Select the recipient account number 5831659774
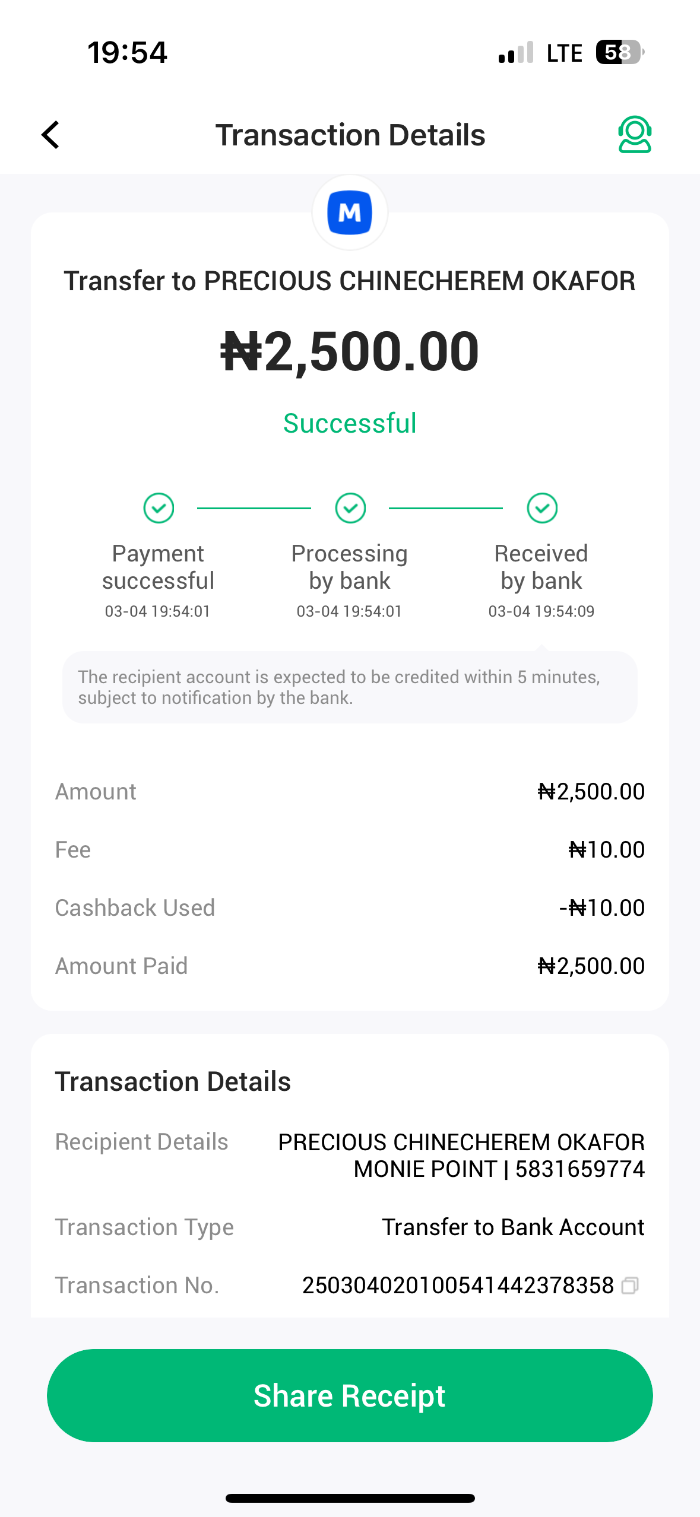 (579, 1169)
